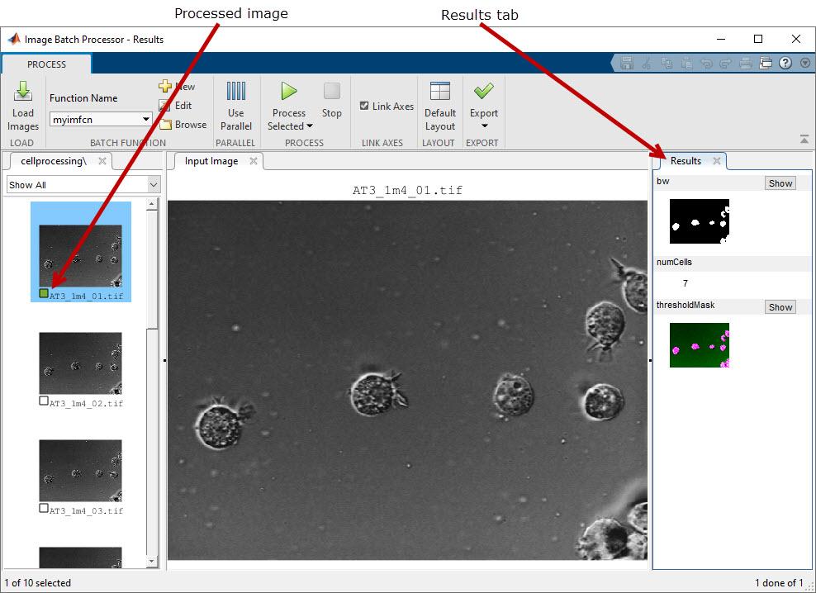Collapse the toolstrip with the up arrow
The height and width of the screenshot is (593, 816).
pyautogui.click(x=804, y=139)
